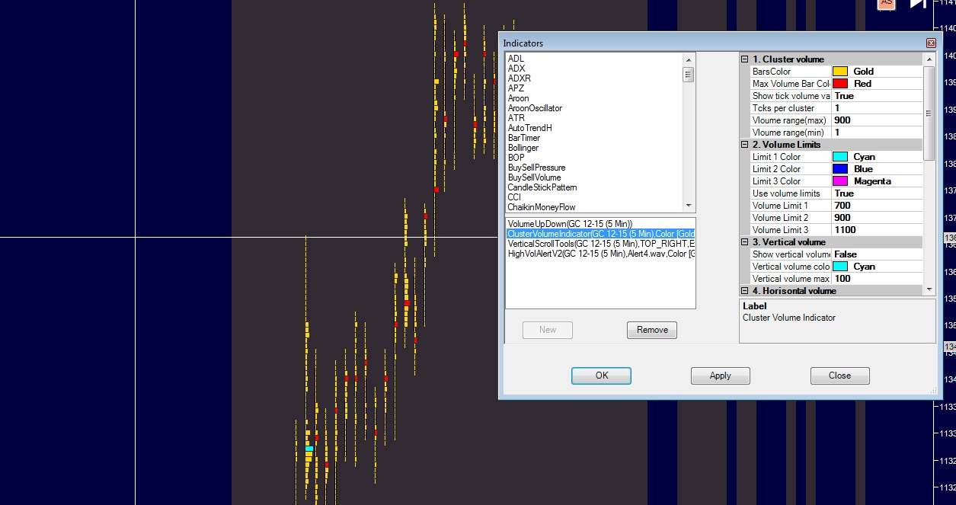Viewport: 956px width, 505px height.
Task: Edit Vloume range(max) value 900
Action: [877, 120]
